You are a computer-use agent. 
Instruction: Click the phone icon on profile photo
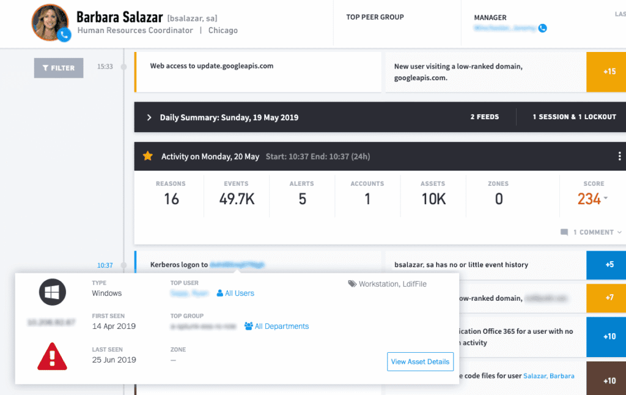(64, 35)
